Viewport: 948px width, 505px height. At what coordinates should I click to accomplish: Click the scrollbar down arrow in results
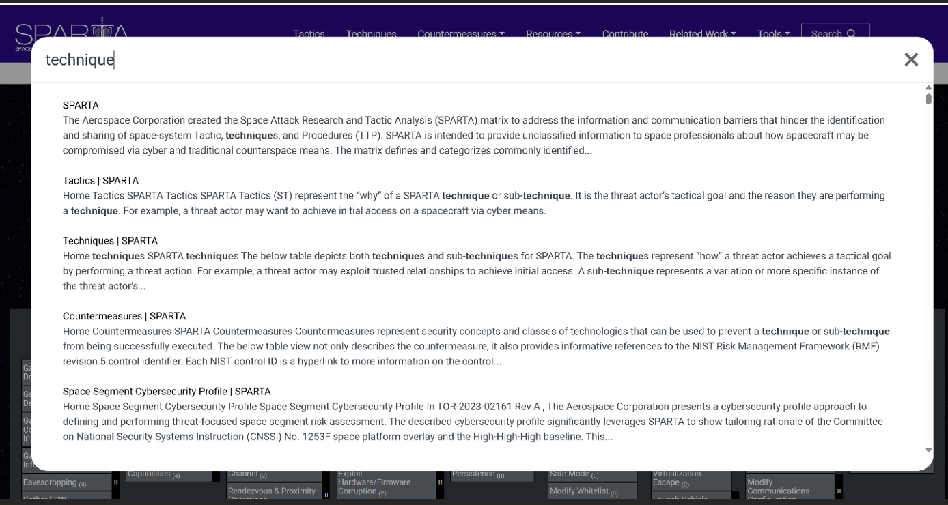(x=928, y=450)
